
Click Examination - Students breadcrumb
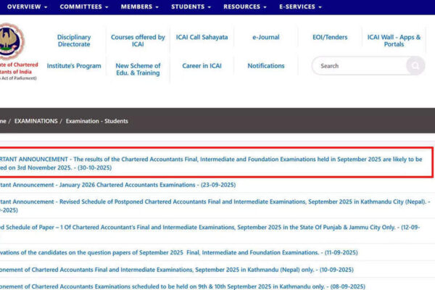(97, 121)
